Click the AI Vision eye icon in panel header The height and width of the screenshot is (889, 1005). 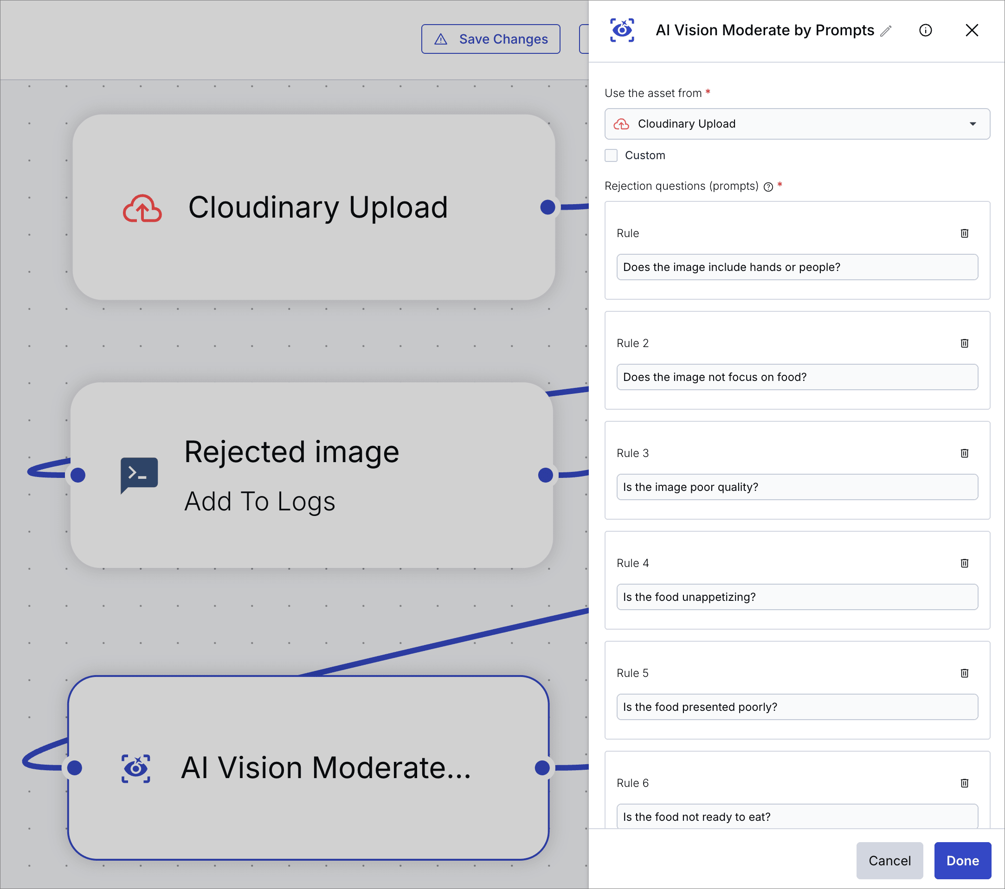coord(622,30)
